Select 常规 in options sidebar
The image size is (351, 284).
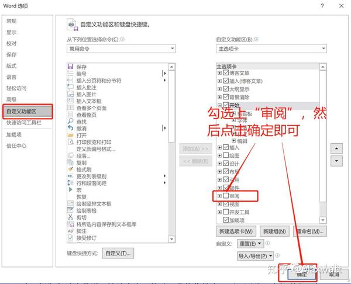click(x=12, y=21)
